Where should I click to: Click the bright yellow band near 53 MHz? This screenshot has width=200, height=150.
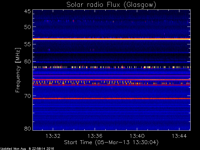112,39
